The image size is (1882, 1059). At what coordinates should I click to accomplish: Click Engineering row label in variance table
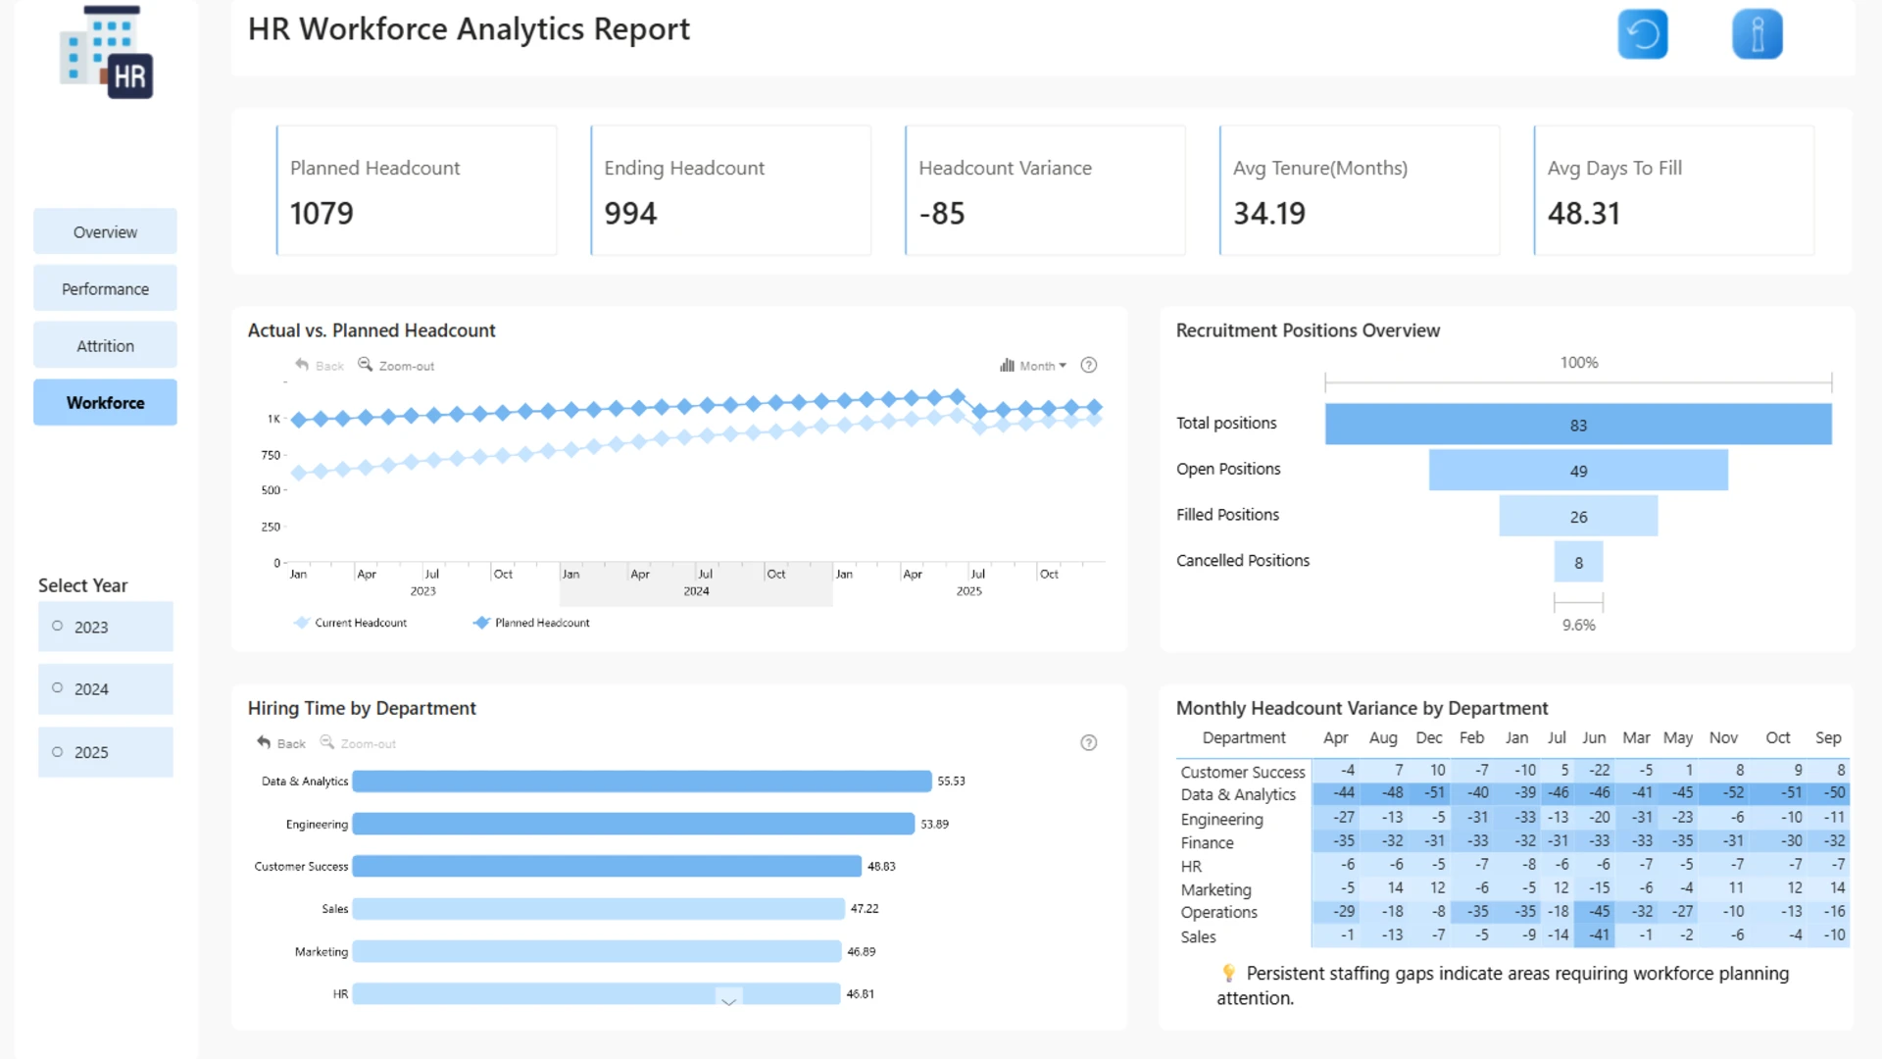[1221, 819]
